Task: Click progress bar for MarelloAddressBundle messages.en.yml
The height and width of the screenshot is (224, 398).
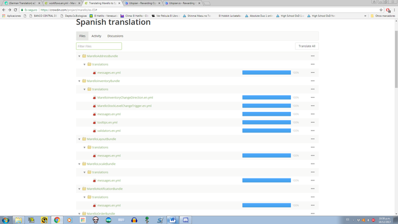Action: [267, 73]
